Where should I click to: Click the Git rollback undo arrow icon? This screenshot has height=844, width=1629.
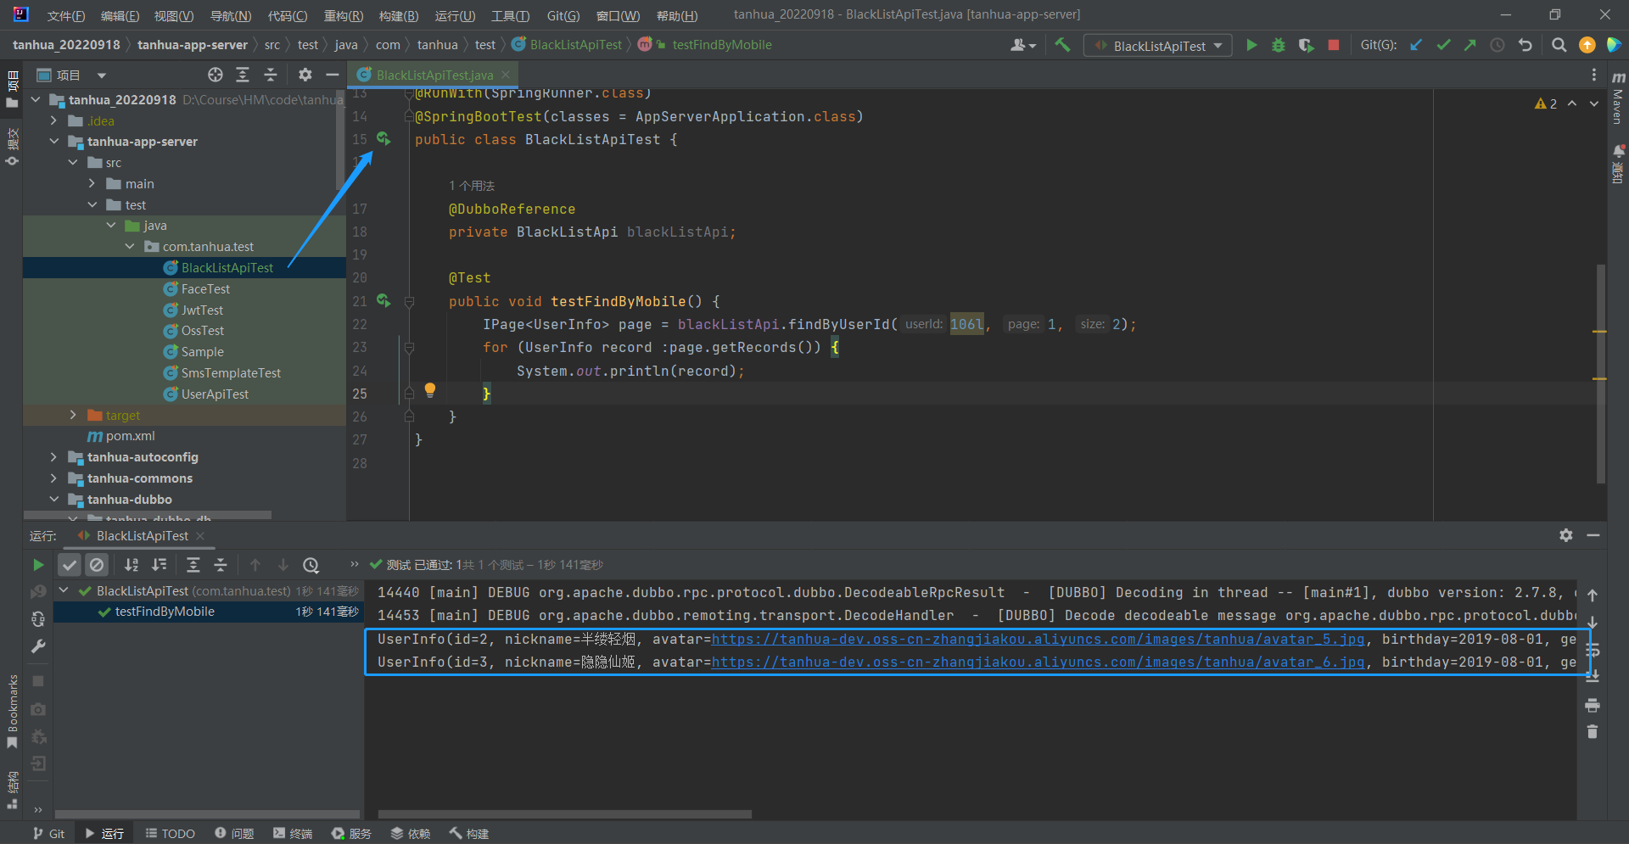1525,46
